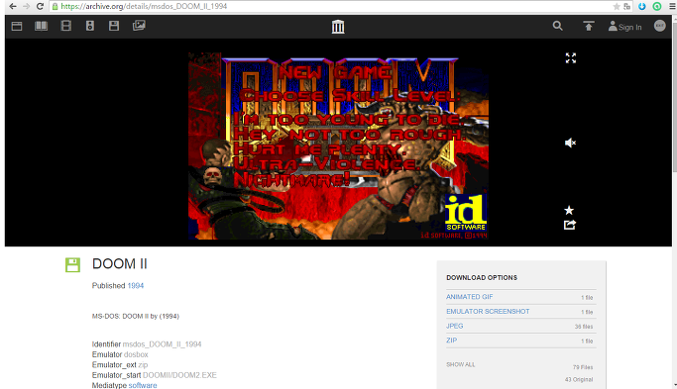The width and height of the screenshot is (677, 389).
Task: Open the Audio (speaker) section icon
Action: pyautogui.click(x=90, y=26)
